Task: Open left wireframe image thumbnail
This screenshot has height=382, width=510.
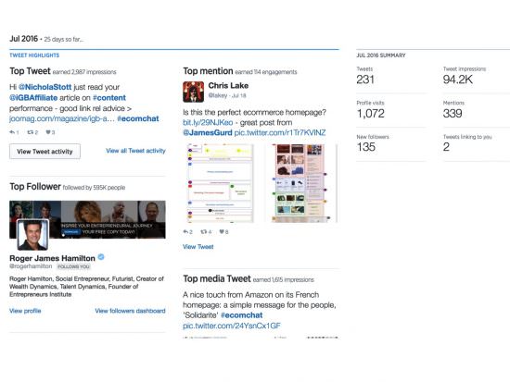Action: point(220,183)
